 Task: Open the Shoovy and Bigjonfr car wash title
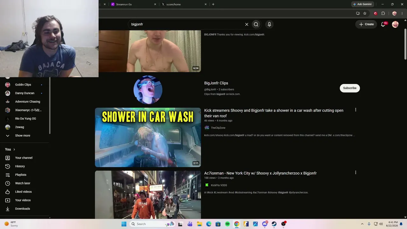(x=274, y=113)
